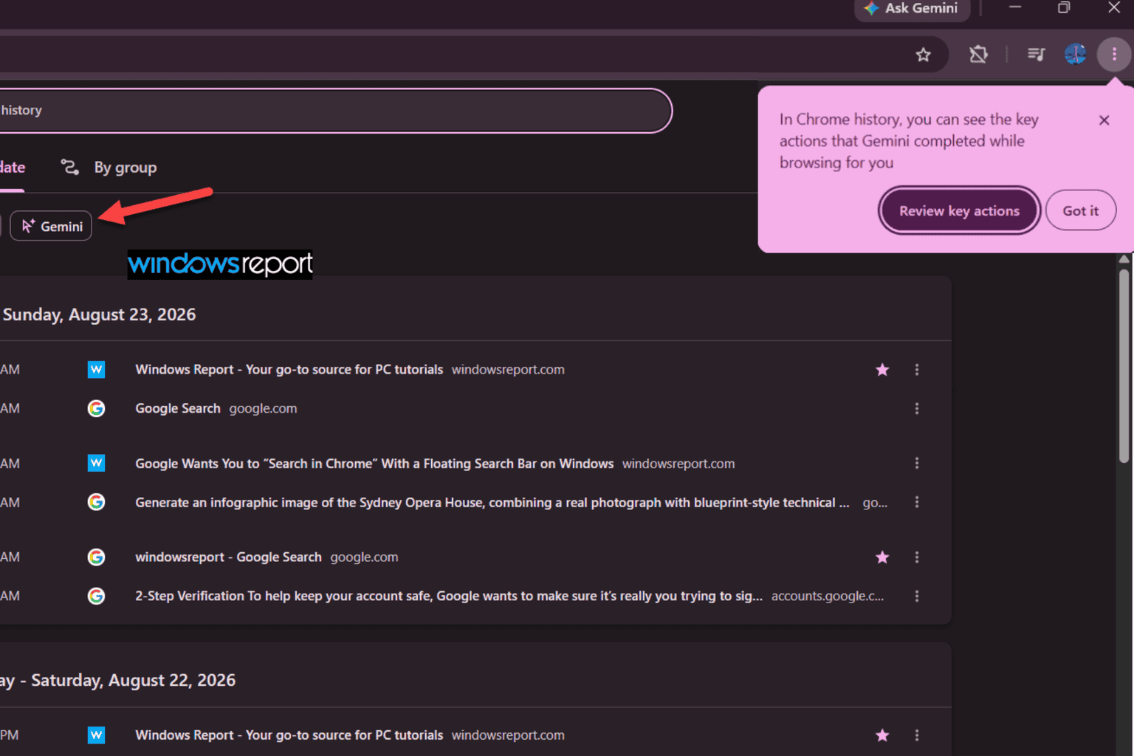Open the Google Search history entry

(x=177, y=408)
